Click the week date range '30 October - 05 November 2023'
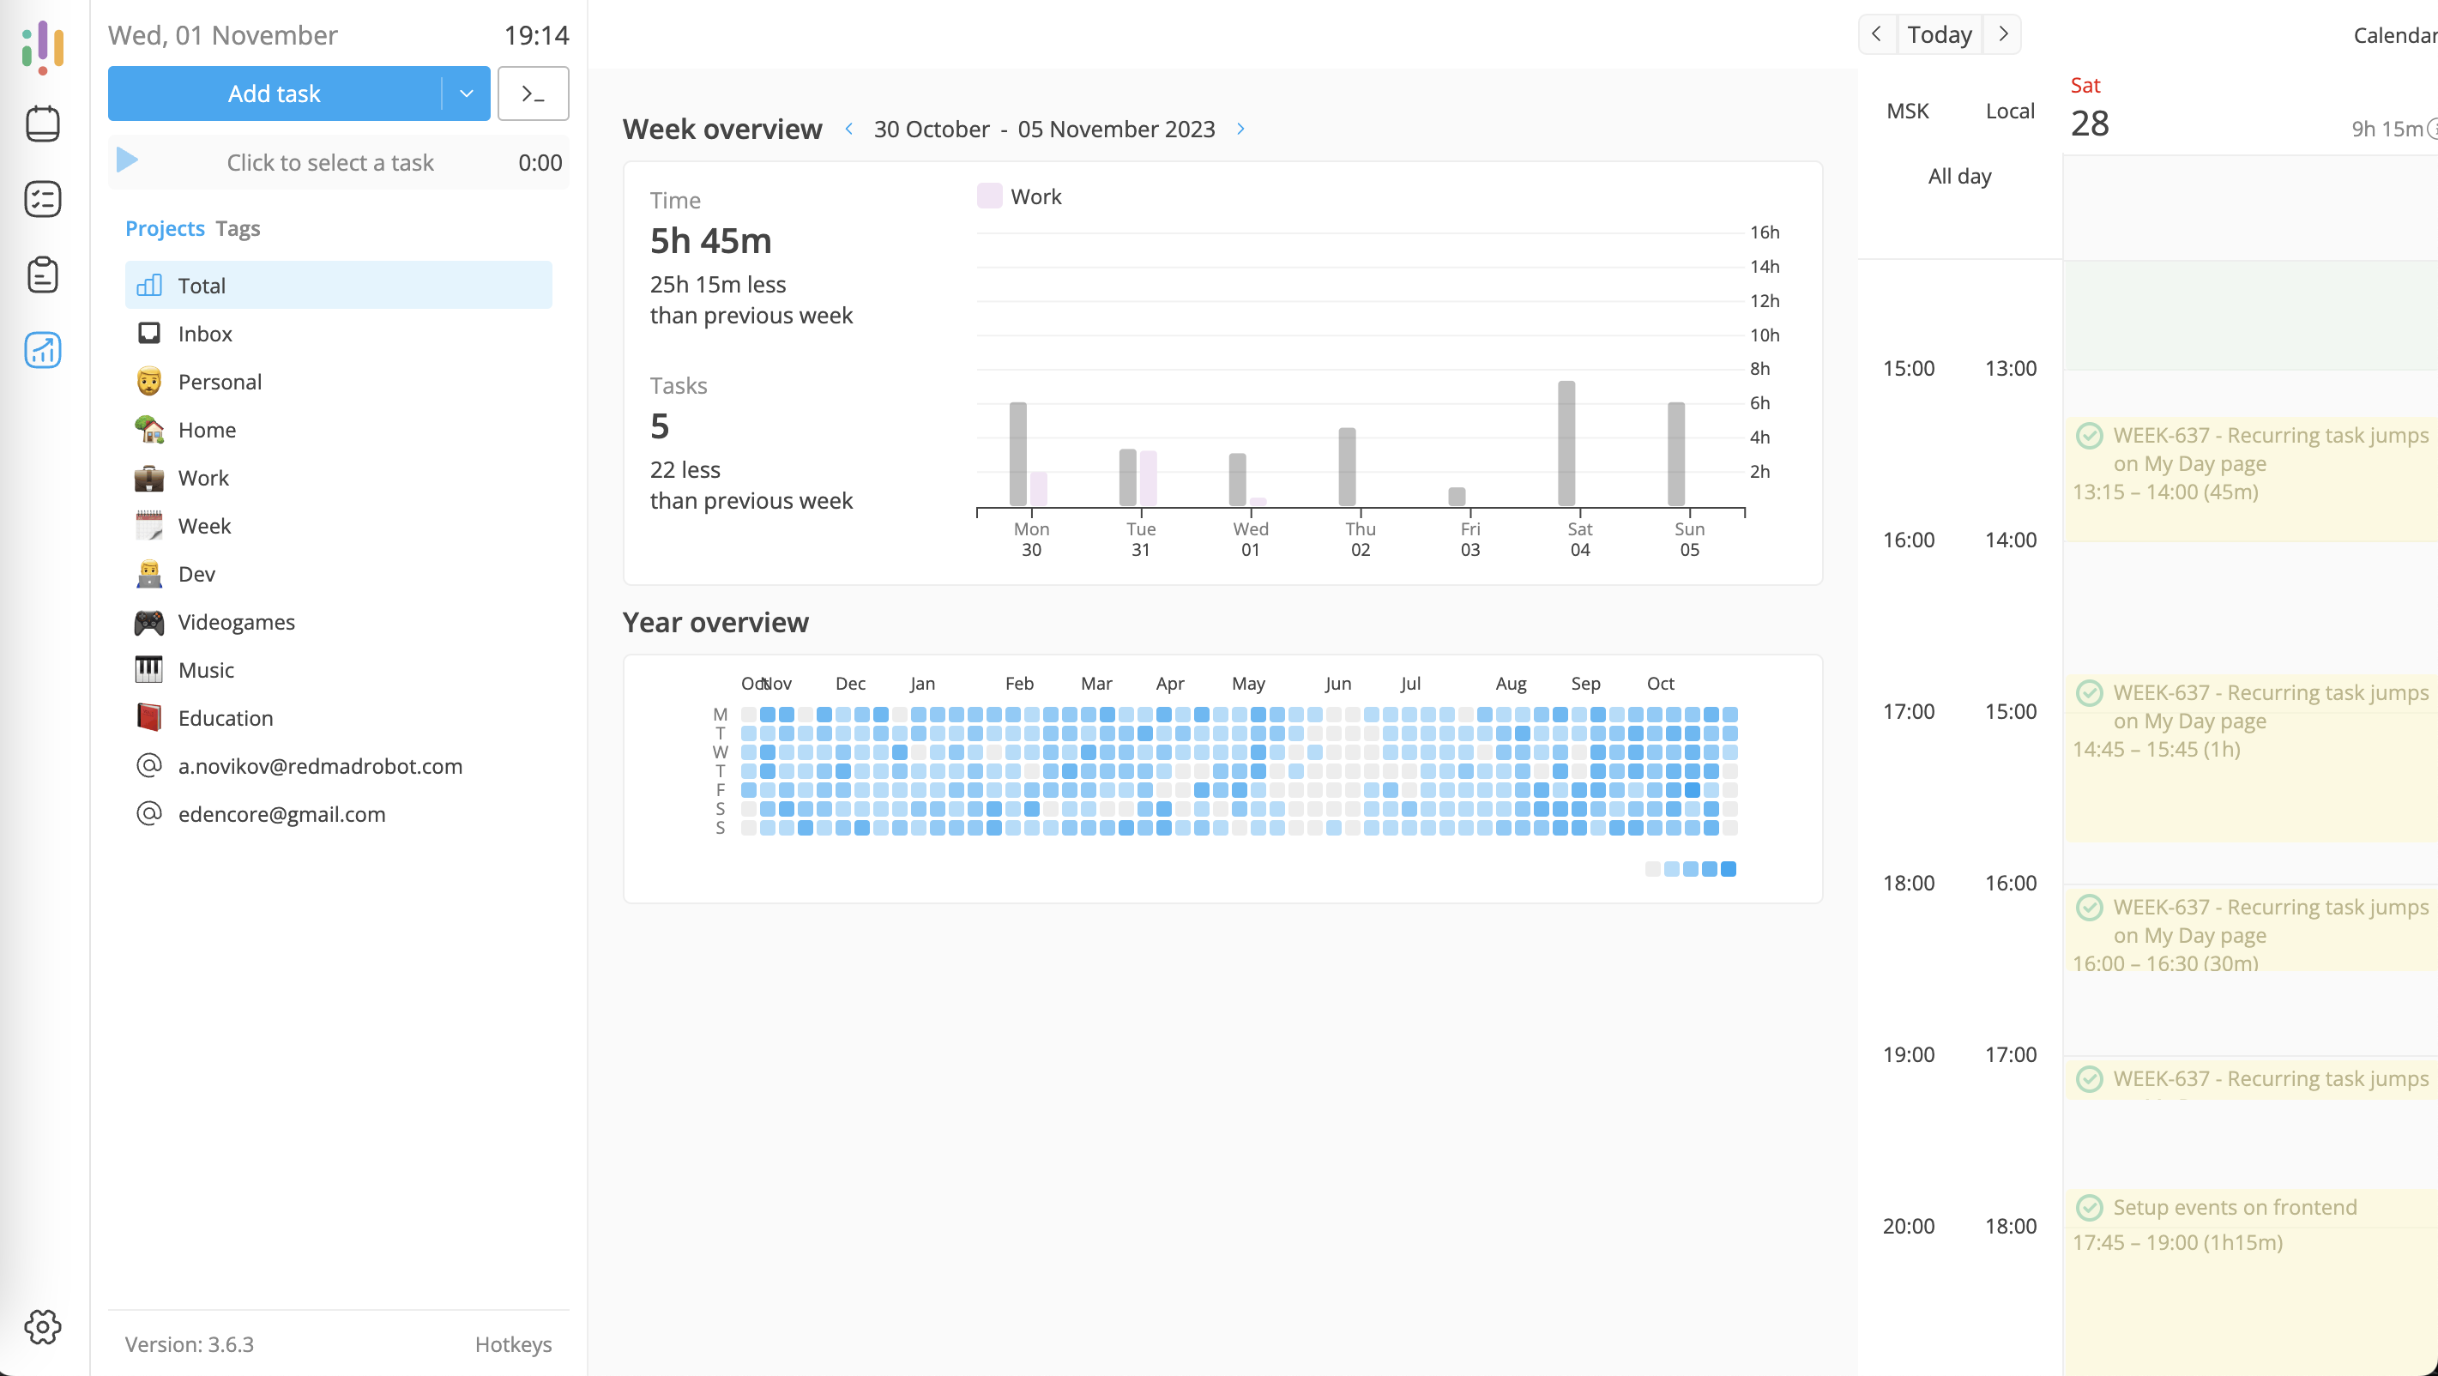The height and width of the screenshot is (1376, 2438). click(1044, 129)
